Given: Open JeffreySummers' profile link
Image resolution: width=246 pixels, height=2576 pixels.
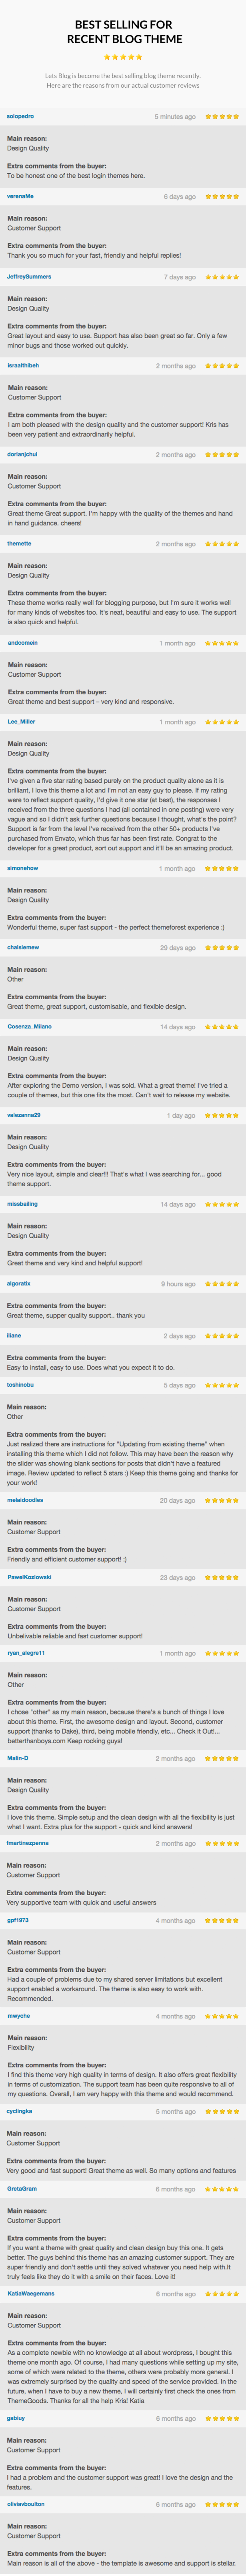Looking at the screenshot, I should click(x=29, y=277).
